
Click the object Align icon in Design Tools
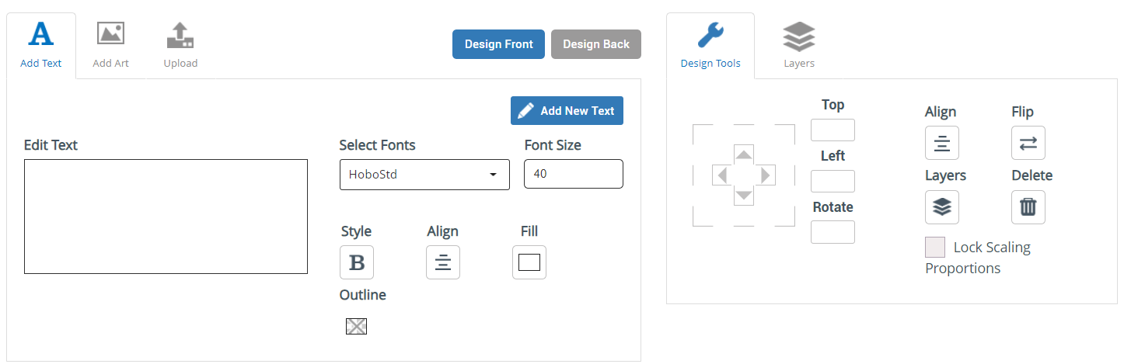click(x=942, y=143)
